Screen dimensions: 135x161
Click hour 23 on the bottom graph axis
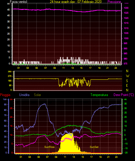coord(116,157)
